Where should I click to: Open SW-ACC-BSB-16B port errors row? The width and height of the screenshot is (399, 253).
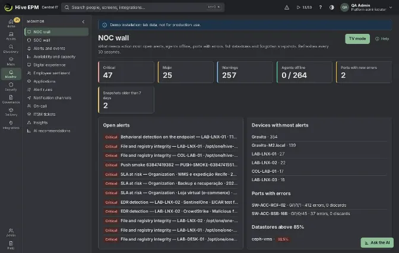click(319, 214)
